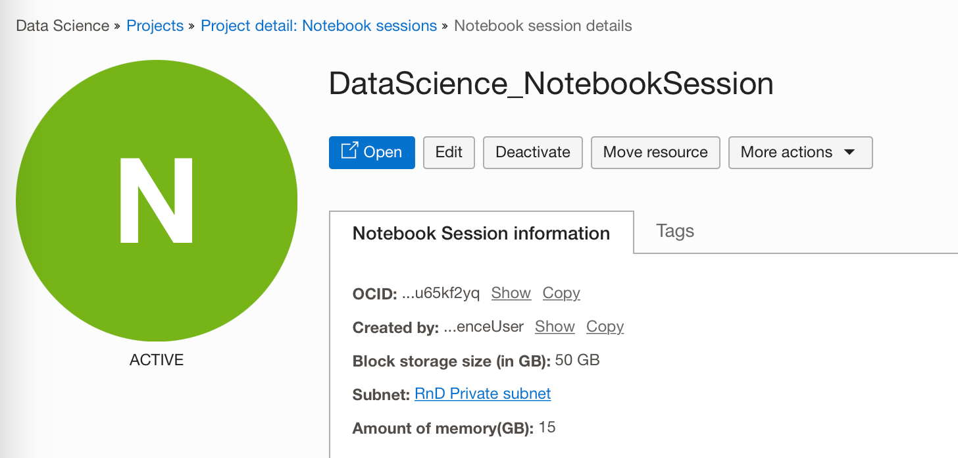Image resolution: width=958 pixels, height=458 pixels.
Task: Navigate to Projects via breadcrumb
Action: click(x=155, y=25)
